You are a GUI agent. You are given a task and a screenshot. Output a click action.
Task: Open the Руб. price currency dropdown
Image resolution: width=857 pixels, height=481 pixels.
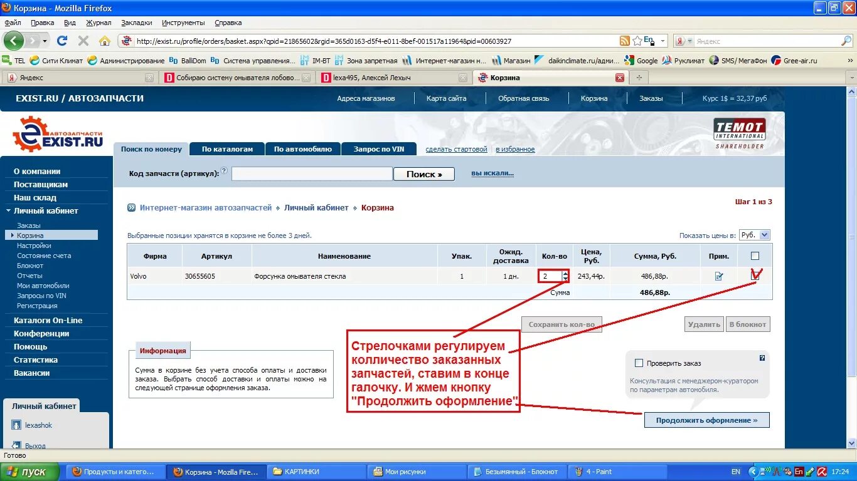754,235
